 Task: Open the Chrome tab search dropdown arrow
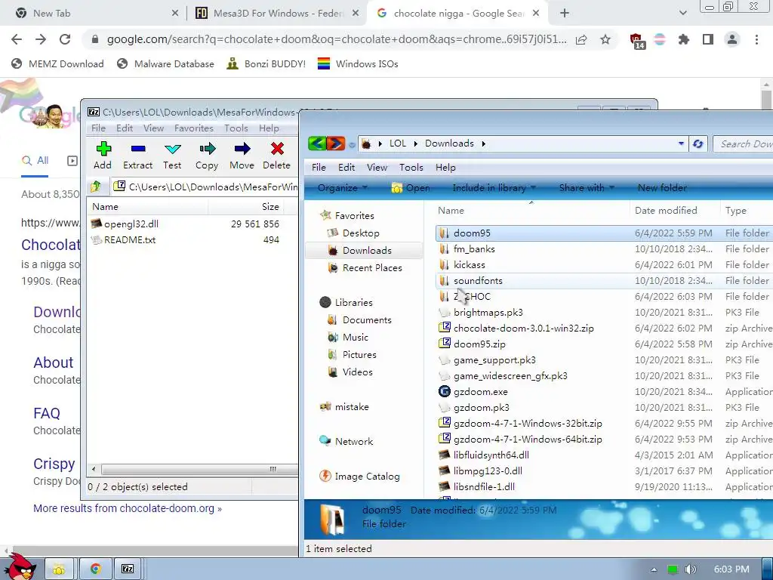pyautogui.click(x=682, y=14)
